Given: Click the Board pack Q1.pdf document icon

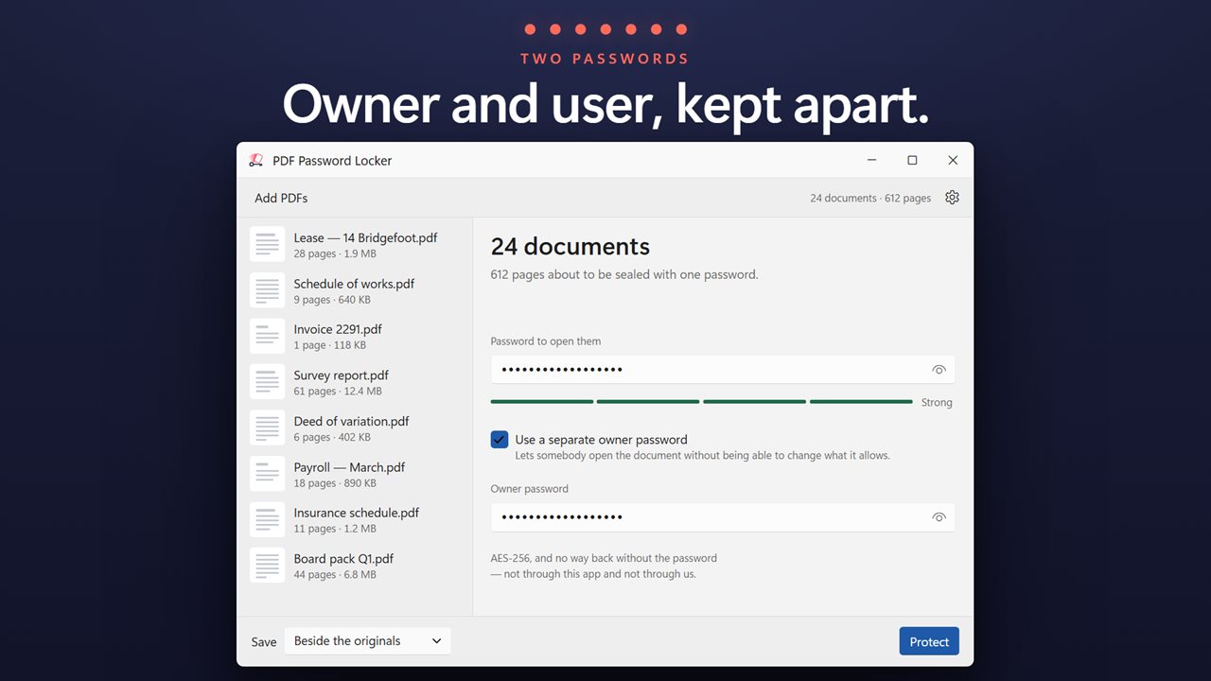Looking at the screenshot, I should [267, 566].
